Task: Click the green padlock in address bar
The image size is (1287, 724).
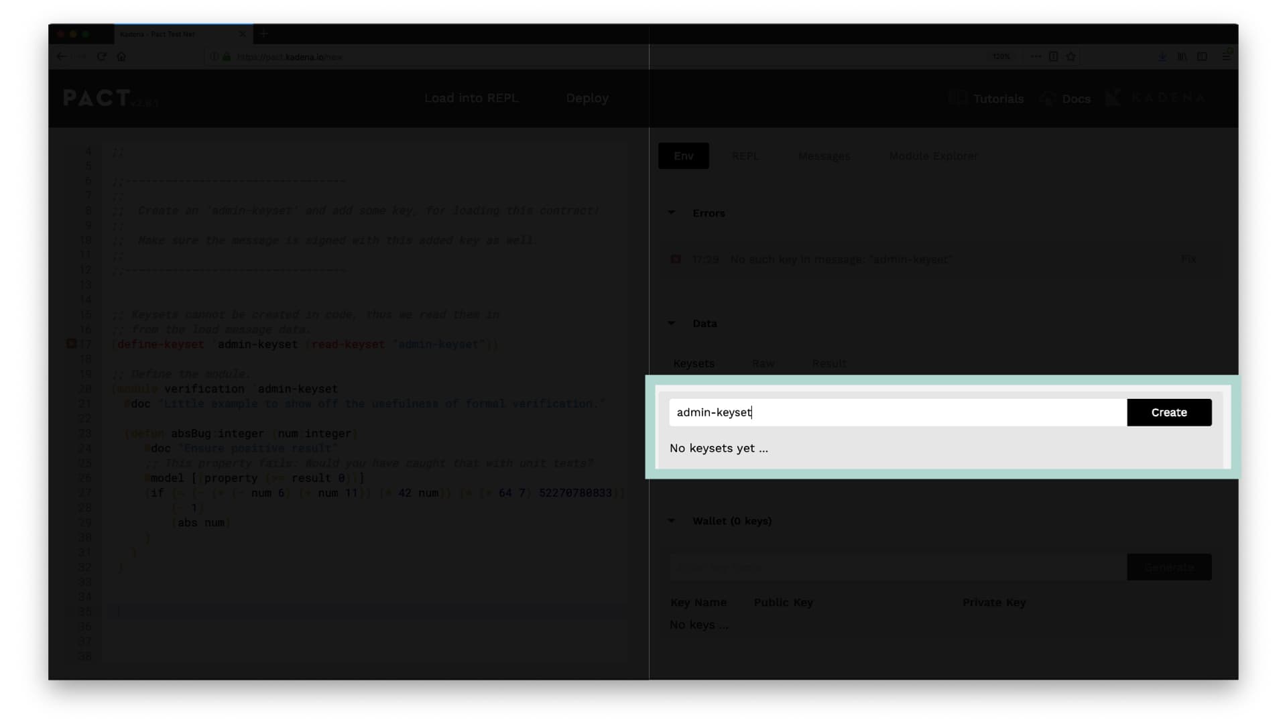Action: [227, 57]
